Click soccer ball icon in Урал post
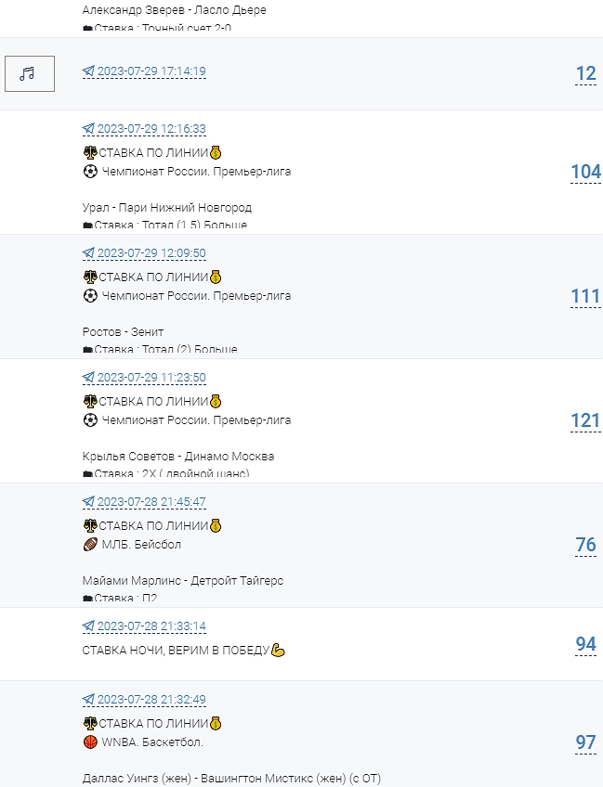603x787 pixels. [90, 172]
